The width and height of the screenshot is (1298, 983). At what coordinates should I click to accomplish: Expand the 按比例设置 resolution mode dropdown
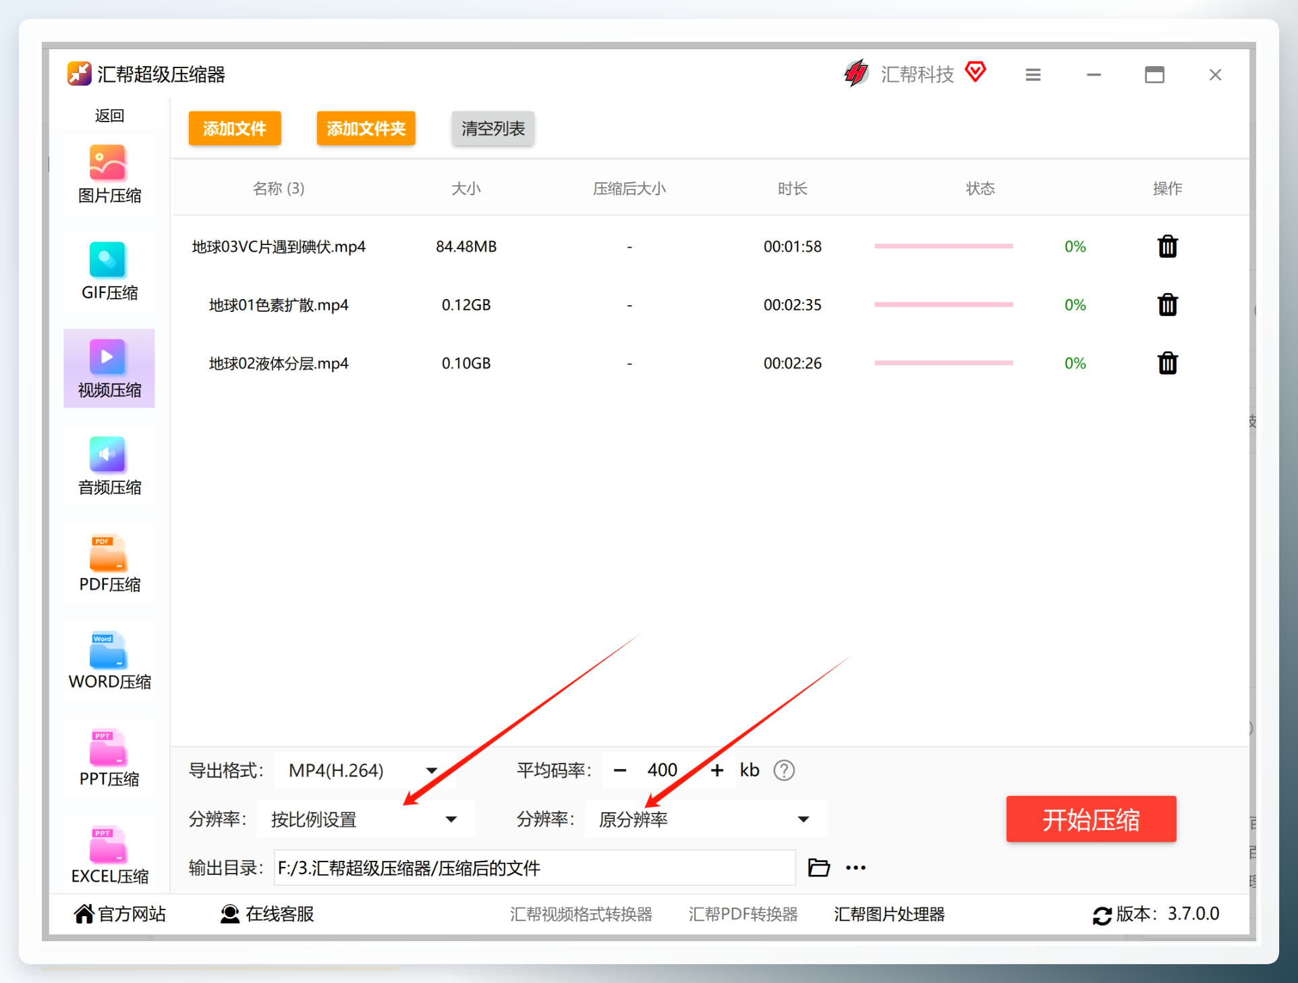pos(366,819)
